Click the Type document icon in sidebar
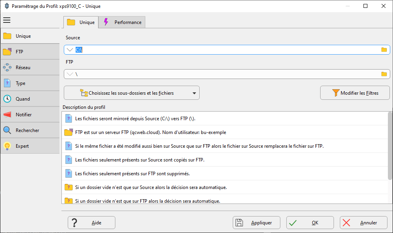The height and width of the screenshot is (233, 393). [7, 83]
